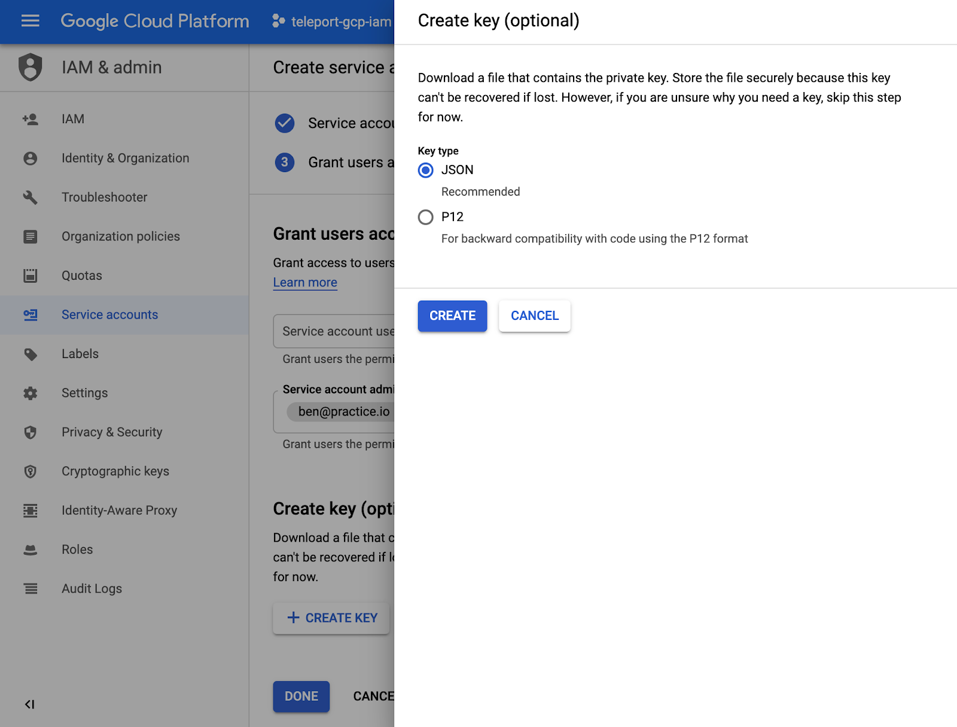Viewport: 957px width, 727px height.
Task: Click the Key type label
Action: [x=438, y=151]
